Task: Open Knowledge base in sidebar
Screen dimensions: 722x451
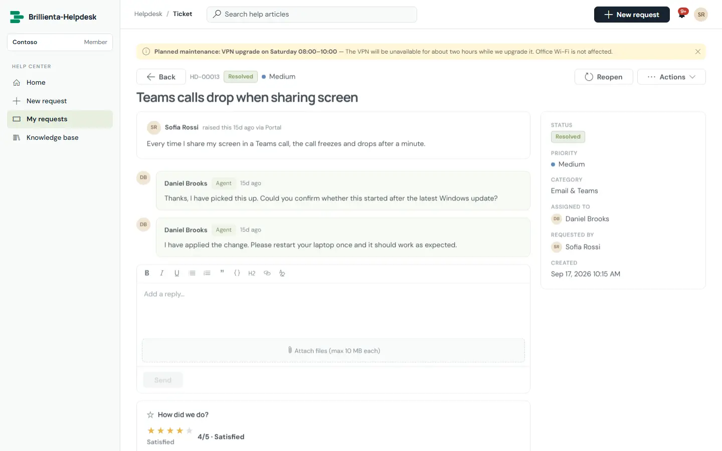Action: pyautogui.click(x=60, y=137)
